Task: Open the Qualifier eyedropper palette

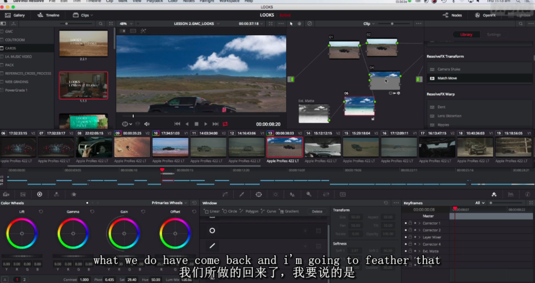Action: [x=242, y=194]
